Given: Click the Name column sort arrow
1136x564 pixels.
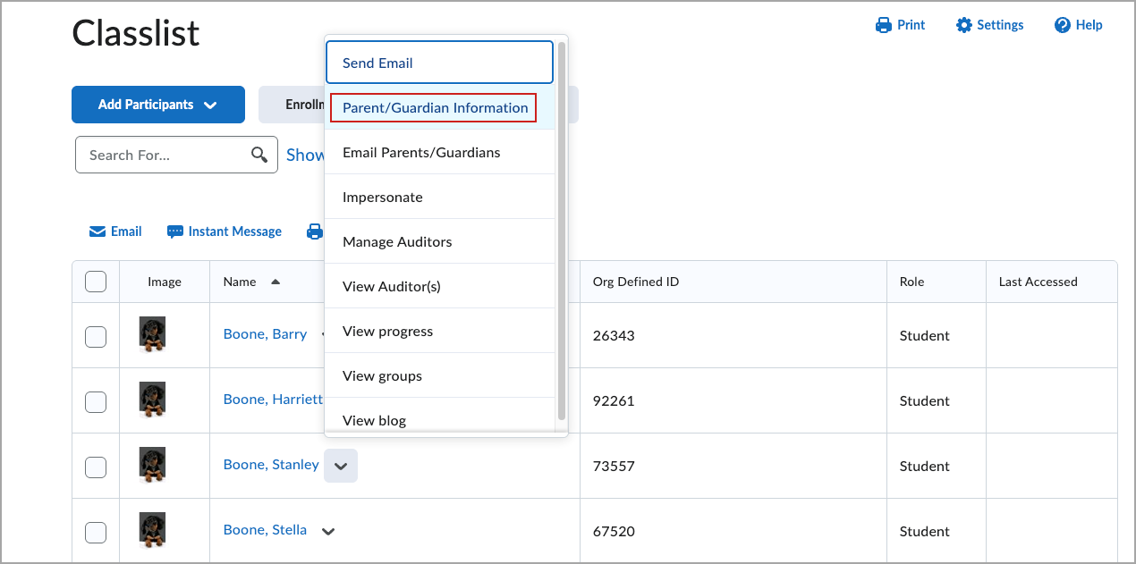Looking at the screenshot, I should pos(276,282).
